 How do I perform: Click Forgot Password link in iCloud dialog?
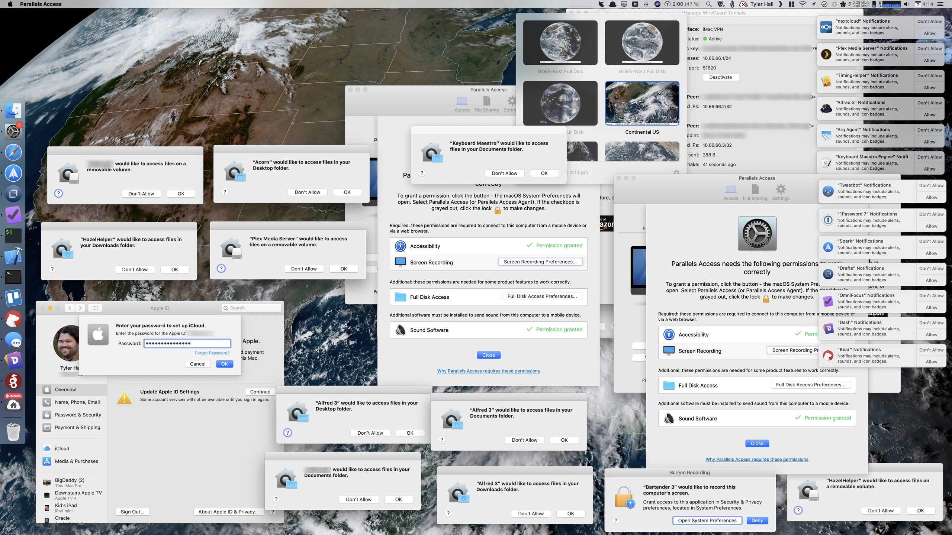(212, 352)
